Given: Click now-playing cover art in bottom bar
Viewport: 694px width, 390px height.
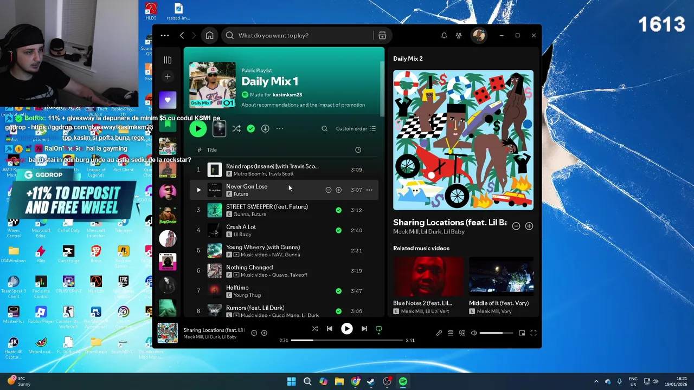Looking at the screenshot, I should pyautogui.click(x=168, y=333).
